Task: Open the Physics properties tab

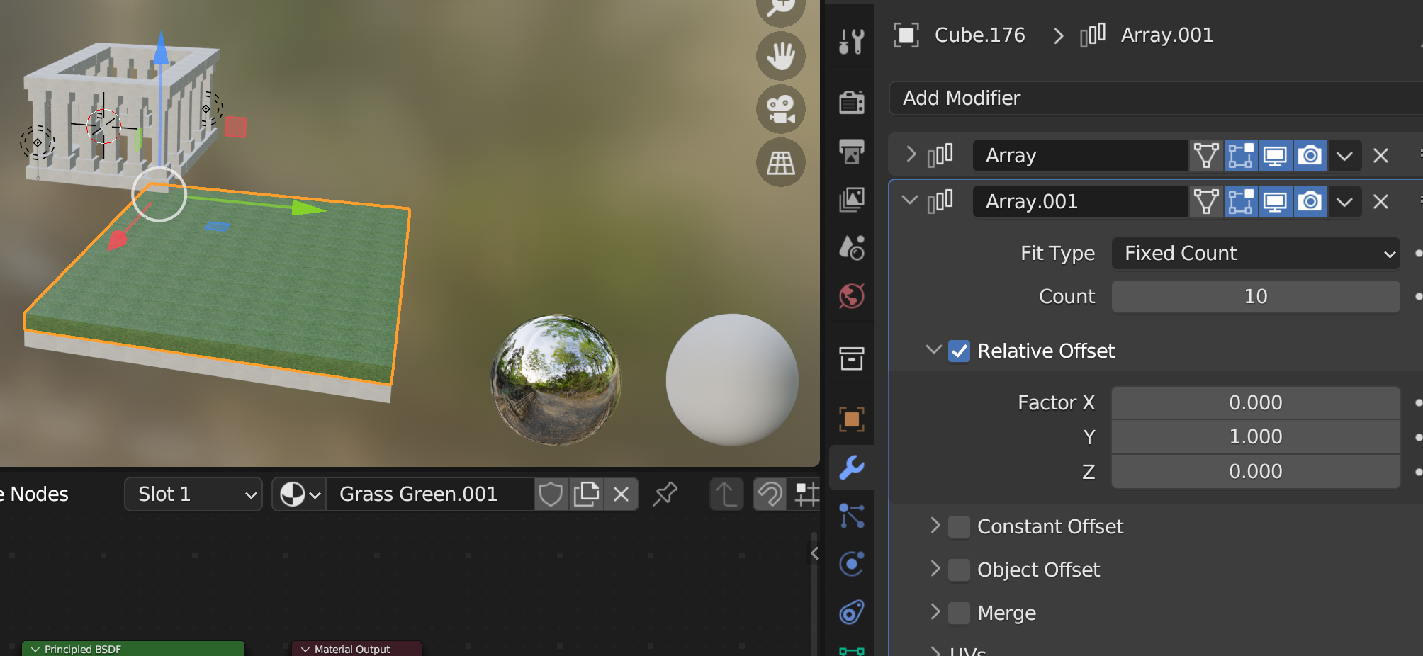Action: click(x=851, y=564)
